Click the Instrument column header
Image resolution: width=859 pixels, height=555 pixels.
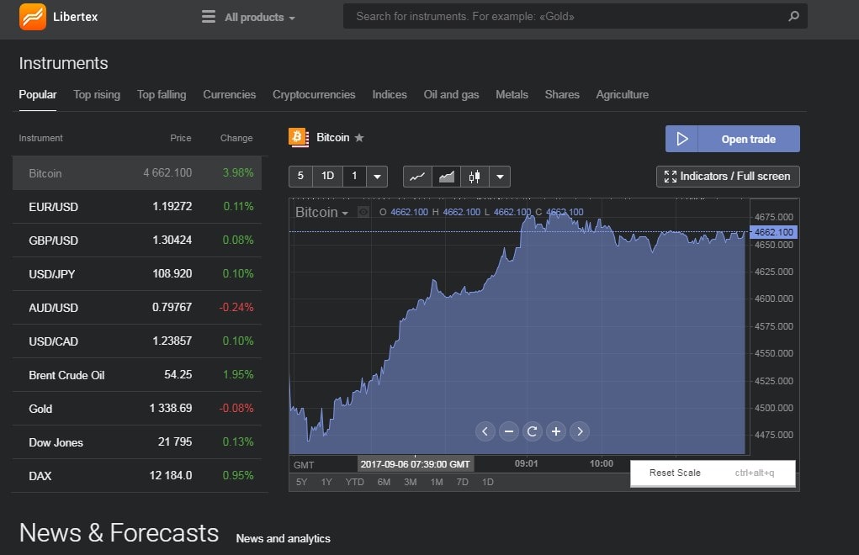pyautogui.click(x=40, y=138)
